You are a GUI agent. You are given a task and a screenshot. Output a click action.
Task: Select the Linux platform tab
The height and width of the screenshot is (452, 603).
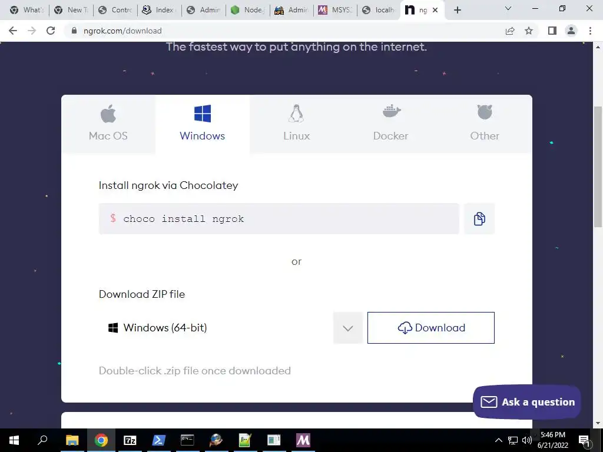[297, 124]
